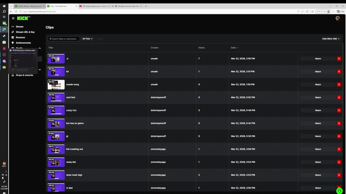Delete the 'crazy rizz' clip
This screenshot has height=194, width=346.
tap(339, 110)
